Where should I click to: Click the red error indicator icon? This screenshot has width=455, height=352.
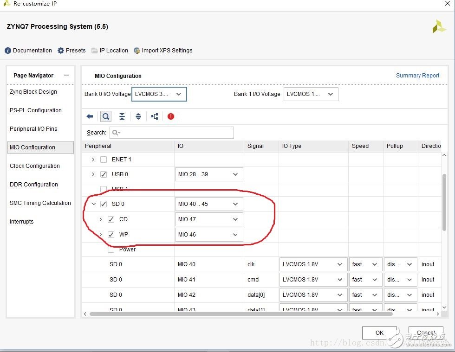(x=171, y=116)
